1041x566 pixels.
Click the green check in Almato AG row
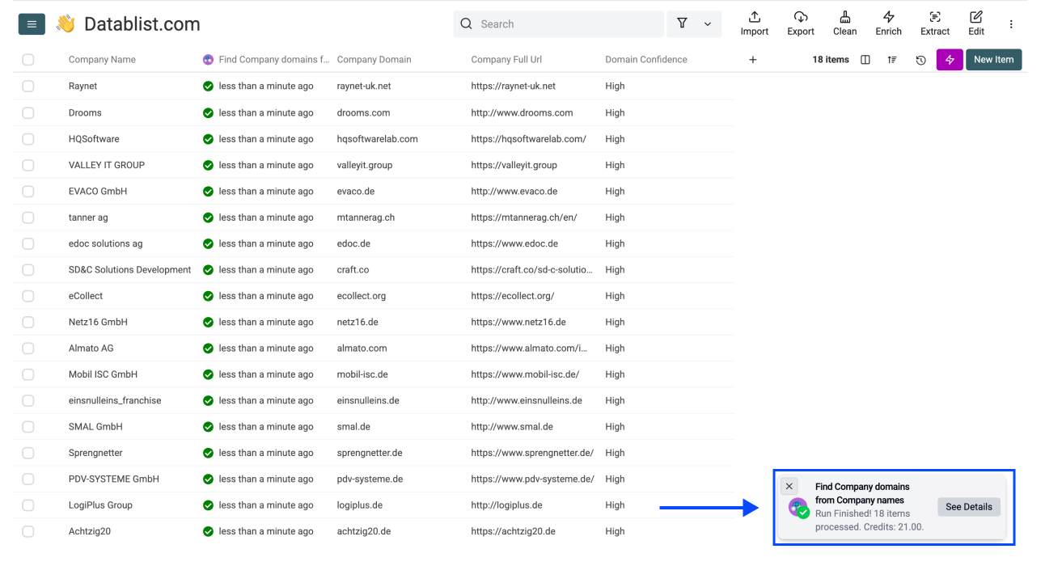209,348
